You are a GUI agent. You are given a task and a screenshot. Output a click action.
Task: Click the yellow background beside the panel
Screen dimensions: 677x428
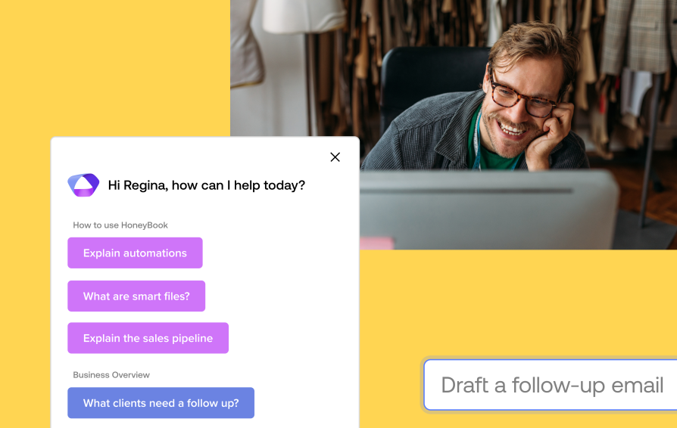click(112, 69)
